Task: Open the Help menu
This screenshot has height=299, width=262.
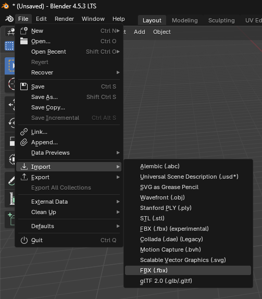Action: (x=118, y=19)
